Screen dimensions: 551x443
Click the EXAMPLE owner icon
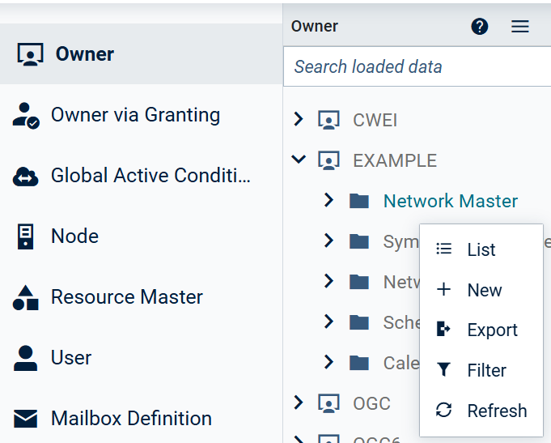coord(329,160)
